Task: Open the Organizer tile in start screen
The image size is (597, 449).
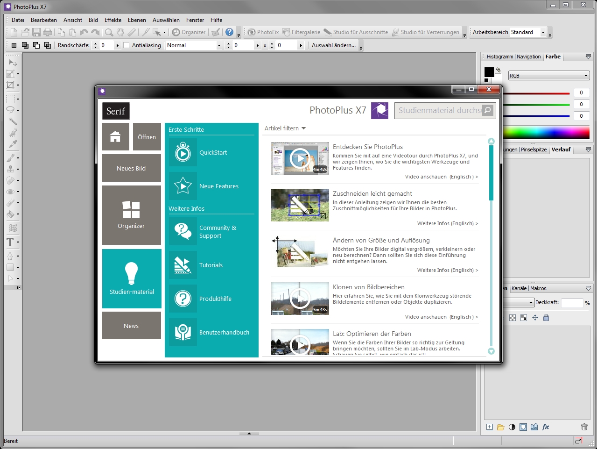Action: (131, 215)
